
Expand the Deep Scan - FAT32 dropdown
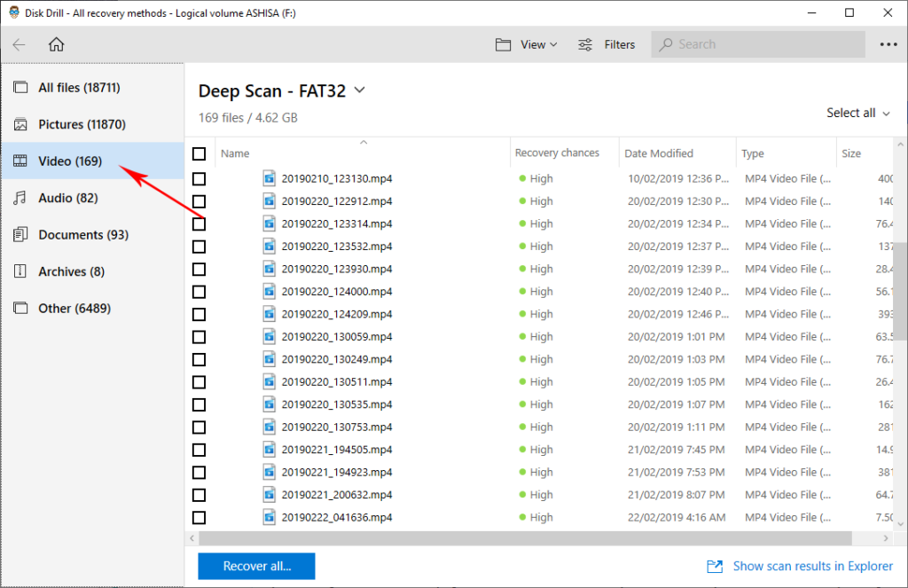358,90
